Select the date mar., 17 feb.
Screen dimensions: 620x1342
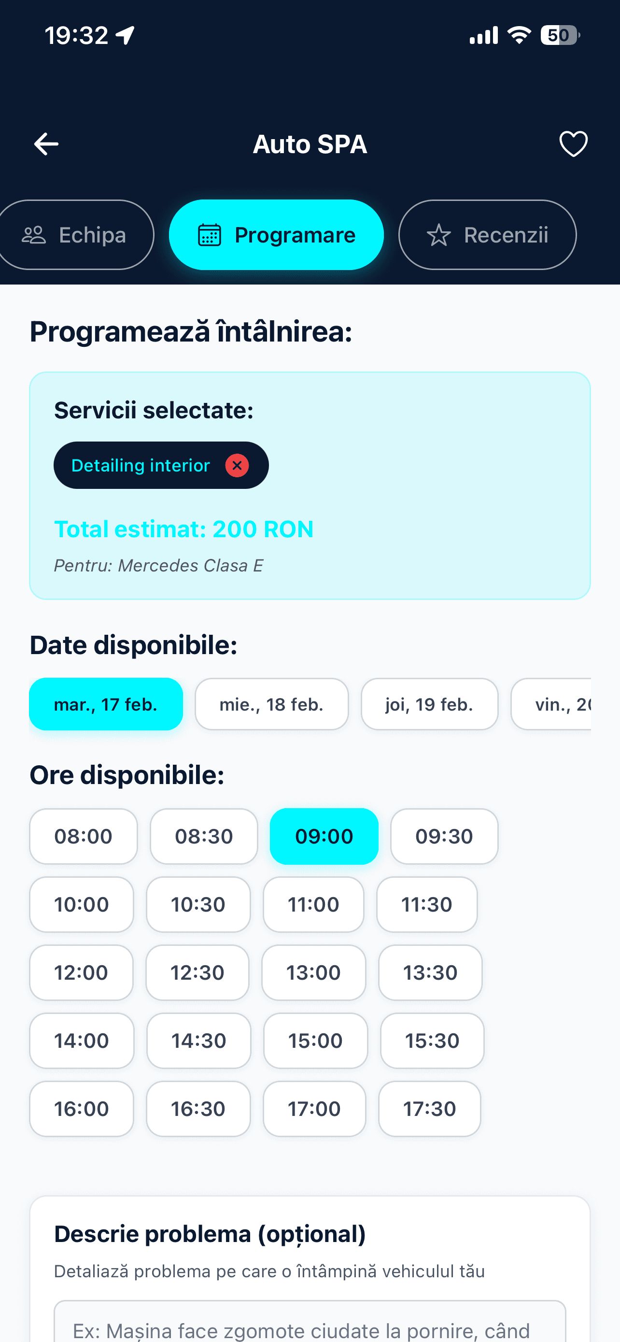coord(106,704)
